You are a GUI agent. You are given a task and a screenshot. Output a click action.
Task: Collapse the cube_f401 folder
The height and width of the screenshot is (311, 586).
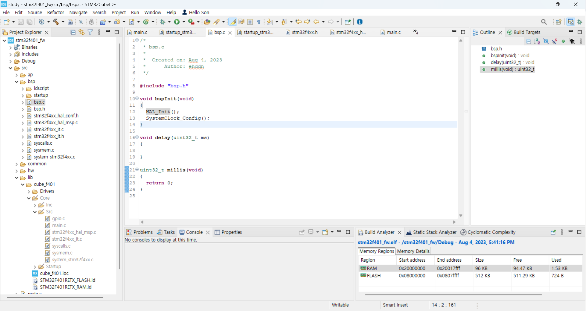(23, 185)
